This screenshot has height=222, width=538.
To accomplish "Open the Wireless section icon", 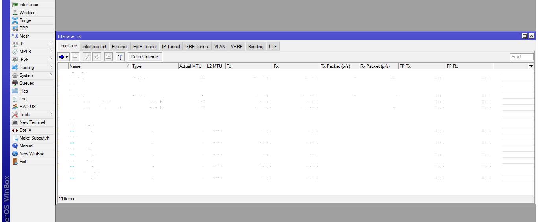I will point(15,13).
